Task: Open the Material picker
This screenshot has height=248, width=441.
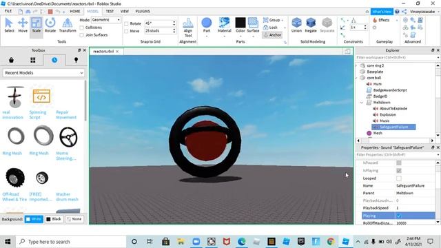Action: click(x=224, y=25)
